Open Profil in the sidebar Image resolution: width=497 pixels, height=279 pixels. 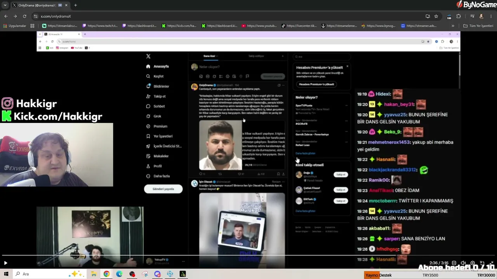click(154, 166)
